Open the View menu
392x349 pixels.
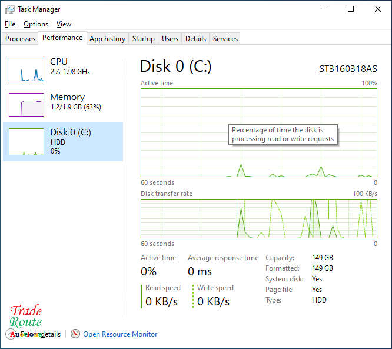point(64,24)
